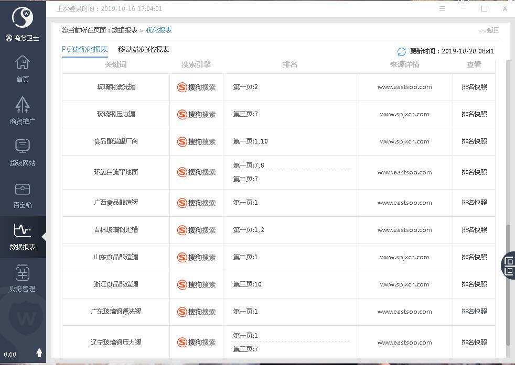Switch to the PC端优化报表 tab
This screenshot has width=515, height=365.
(x=84, y=49)
